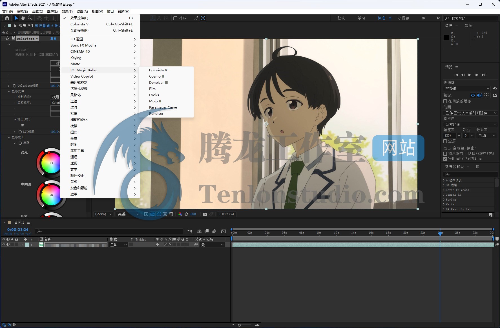Click the export cache icon in Preview panel

click(x=495, y=95)
